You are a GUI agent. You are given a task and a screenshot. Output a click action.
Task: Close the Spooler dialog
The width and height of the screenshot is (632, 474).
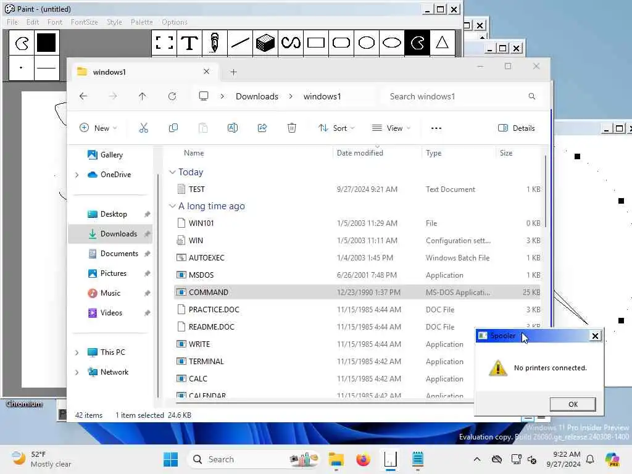click(x=595, y=336)
